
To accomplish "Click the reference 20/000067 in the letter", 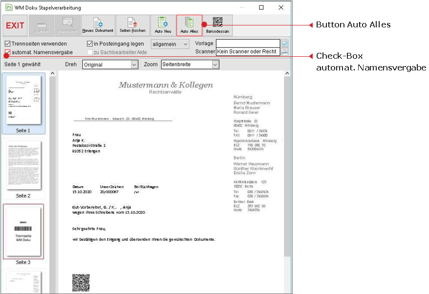I will [x=109, y=192].
